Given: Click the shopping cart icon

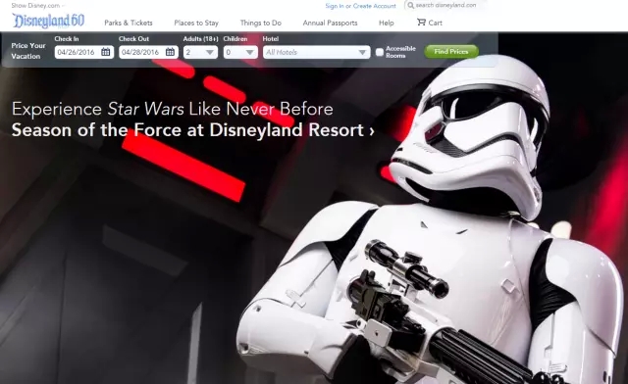Looking at the screenshot, I should [421, 23].
